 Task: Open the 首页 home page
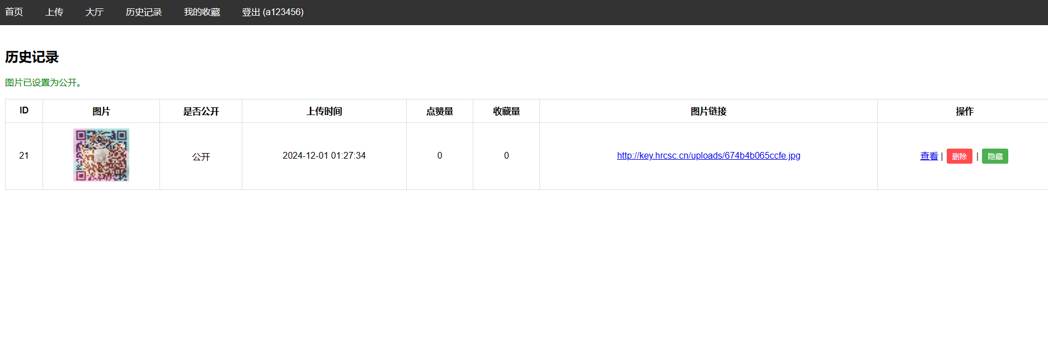tap(14, 12)
